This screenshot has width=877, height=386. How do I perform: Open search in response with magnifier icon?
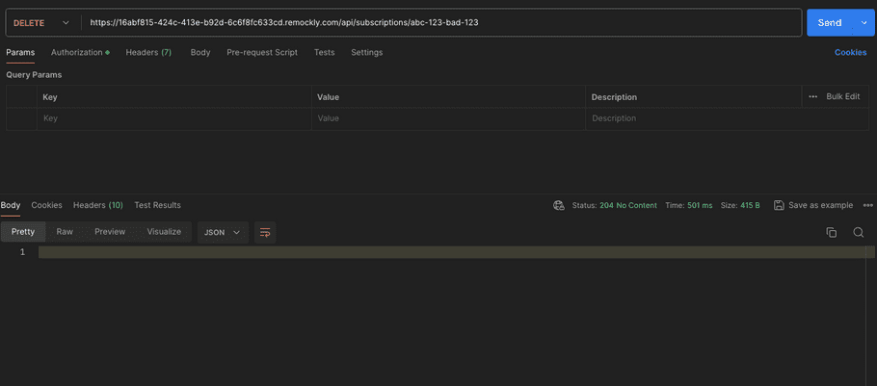[x=858, y=232]
